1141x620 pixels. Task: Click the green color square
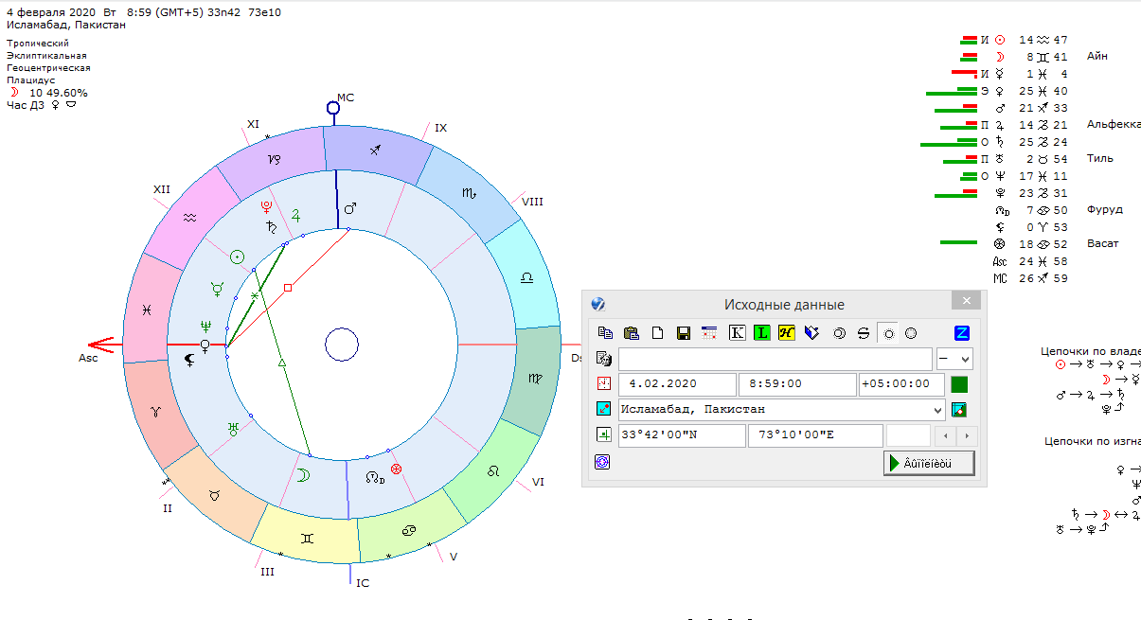coord(959,384)
